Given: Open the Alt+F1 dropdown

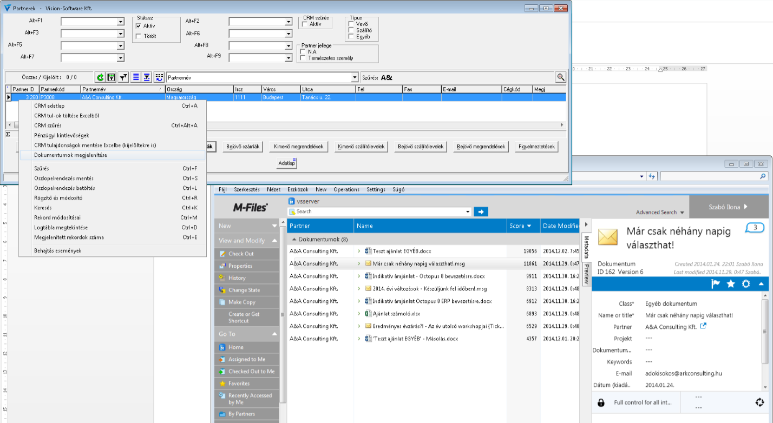Looking at the screenshot, I should [x=121, y=22].
